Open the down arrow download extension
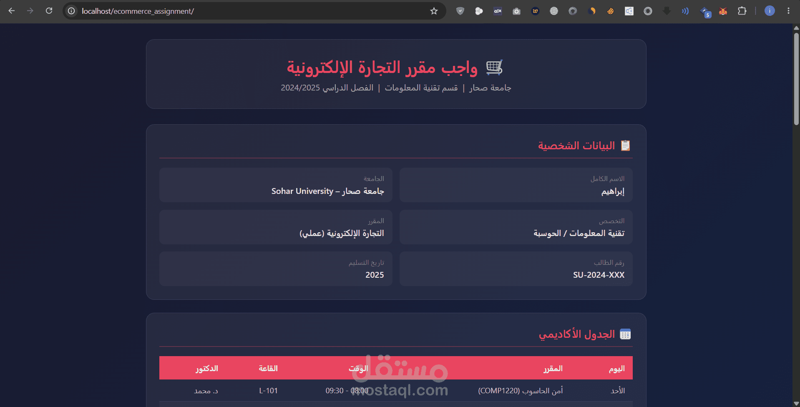This screenshot has height=407, width=800. pos(667,11)
